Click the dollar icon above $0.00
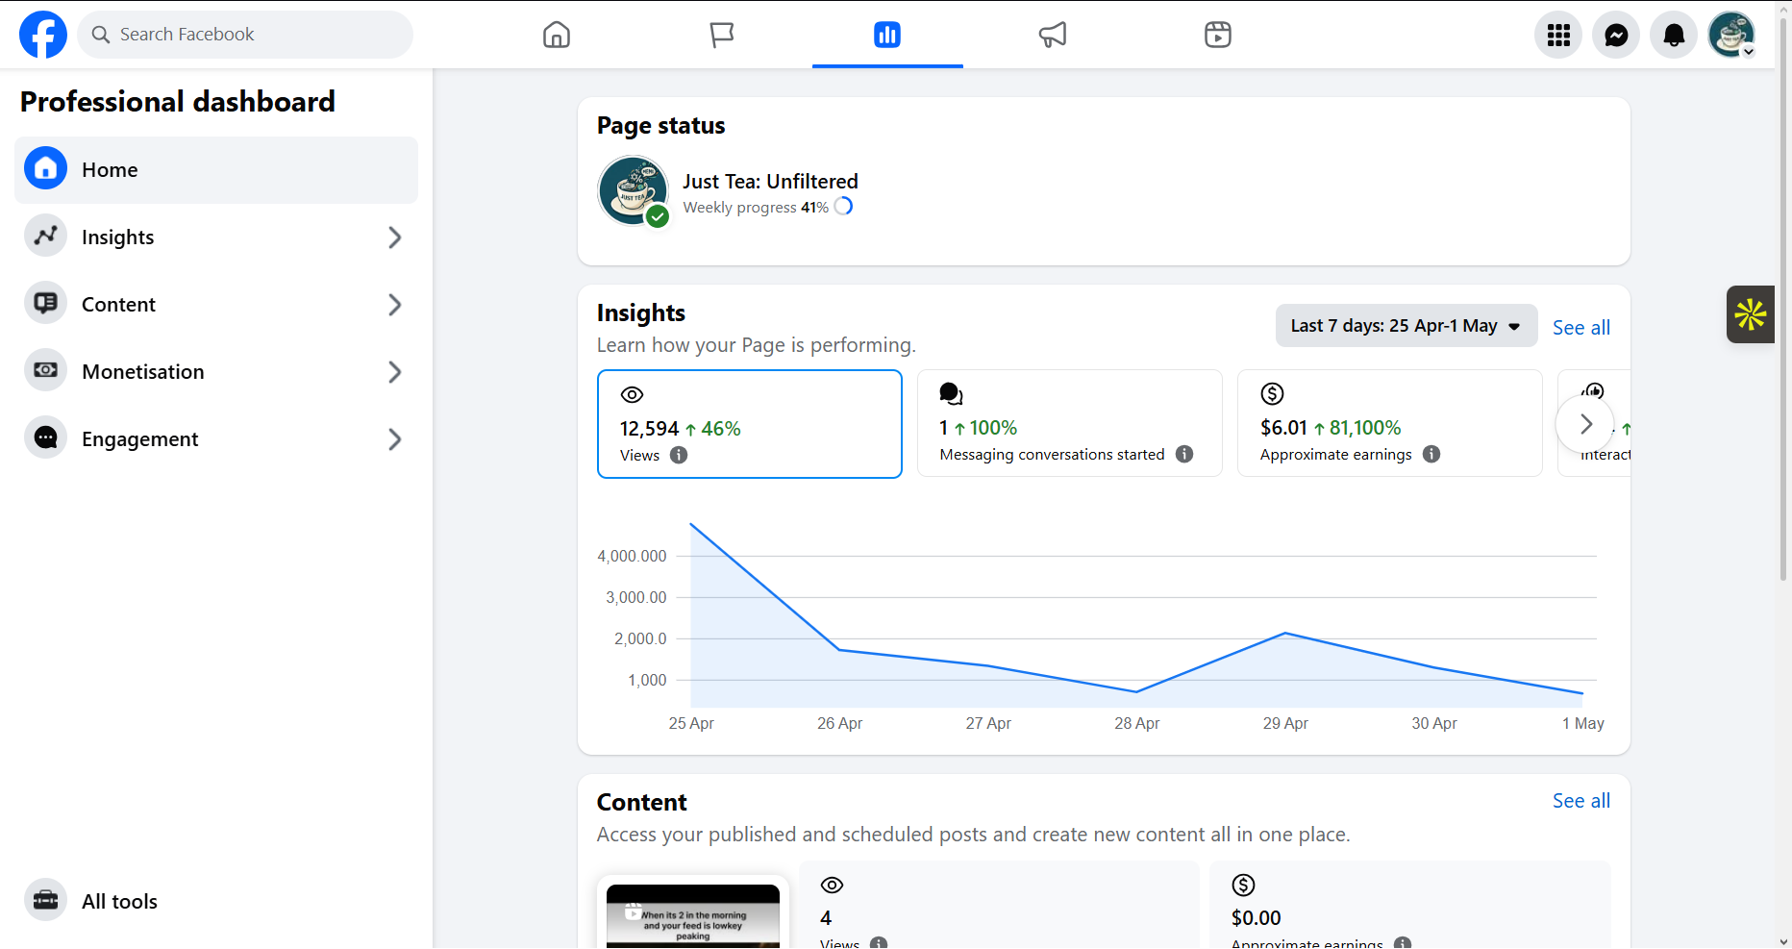Viewport: 1792px width, 949px height. tap(1243, 885)
